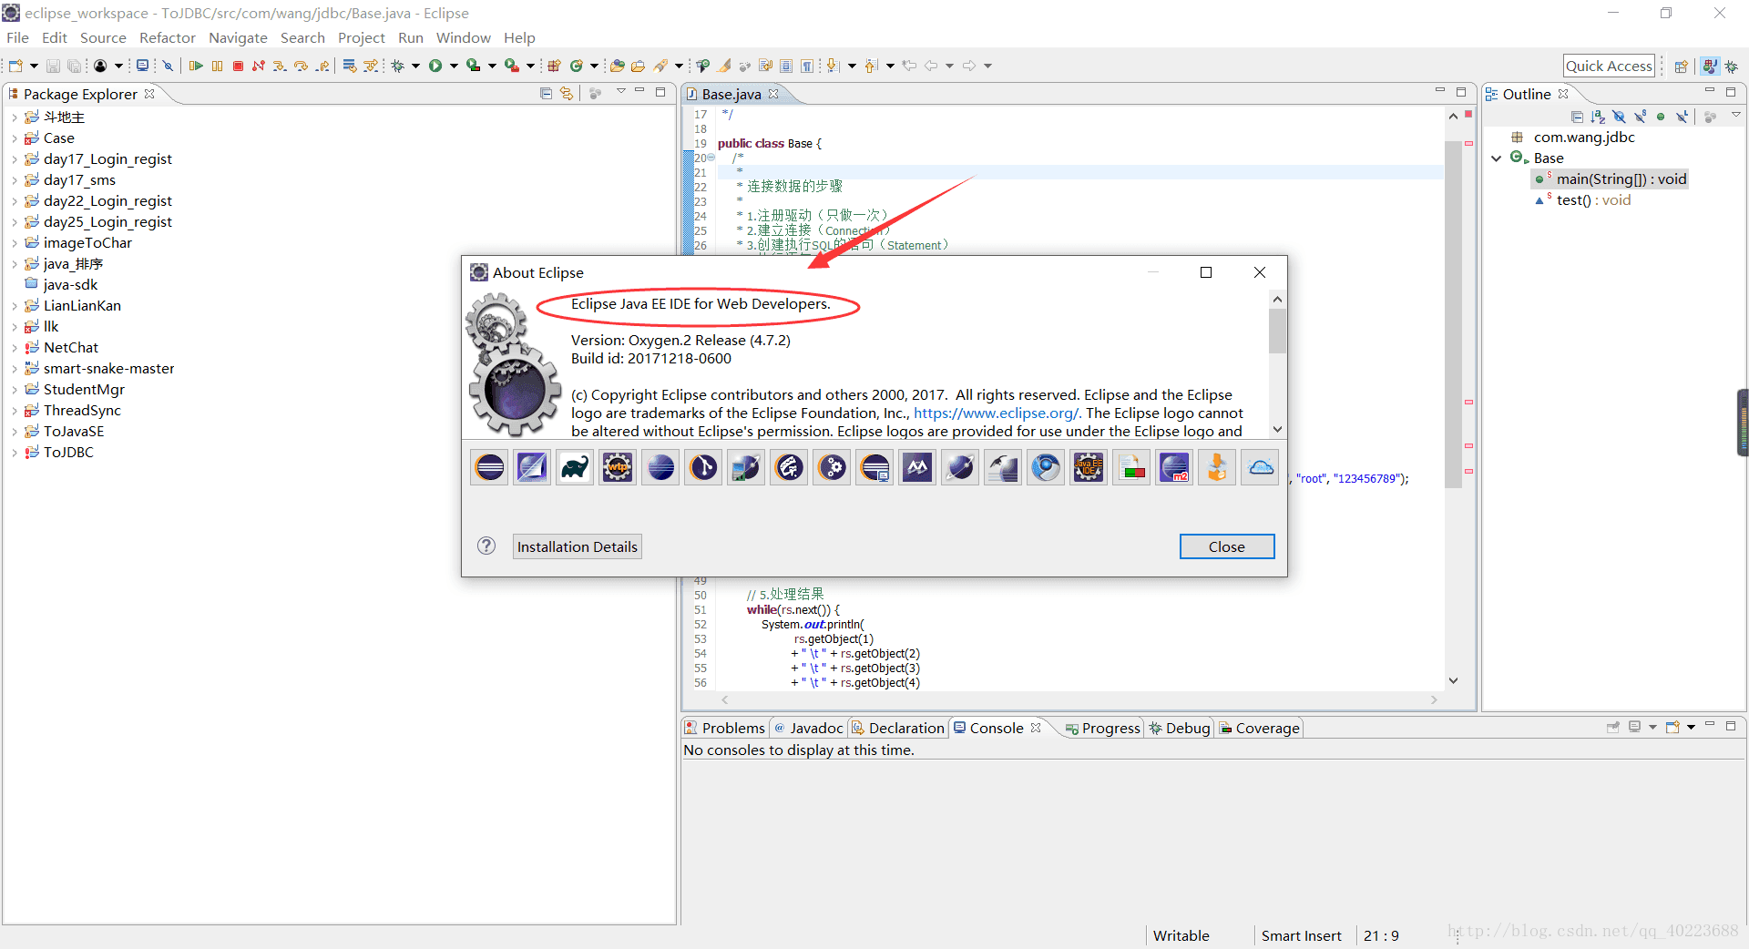Toggle Mark Occurrences in toolbar
Viewport: 1749px width, 949px height.
(x=724, y=66)
